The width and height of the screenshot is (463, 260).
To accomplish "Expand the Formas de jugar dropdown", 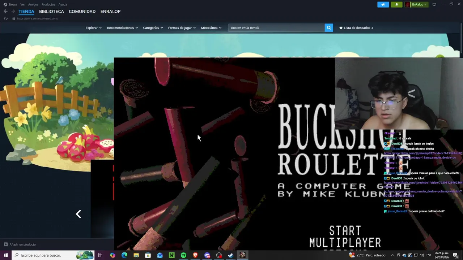I will [x=182, y=28].
